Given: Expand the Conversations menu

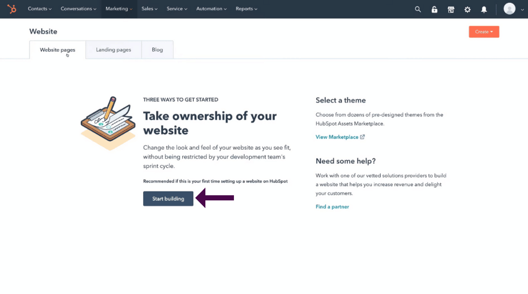Looking at the screenshot, I should pyautogui.click(x=79, y=9).
